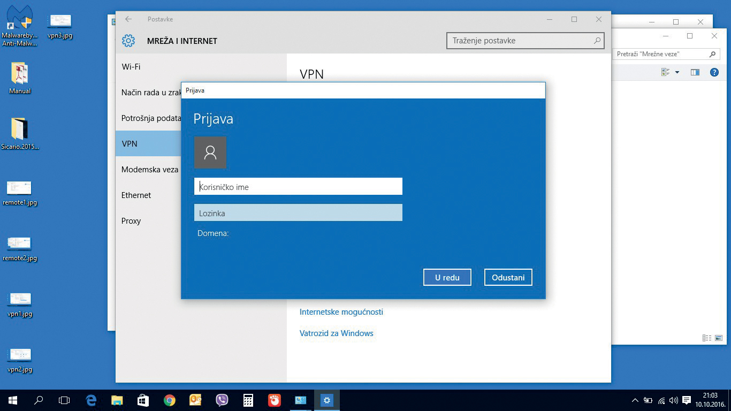
Task: Open Viber from the taskbar
Action: (222, 400)
